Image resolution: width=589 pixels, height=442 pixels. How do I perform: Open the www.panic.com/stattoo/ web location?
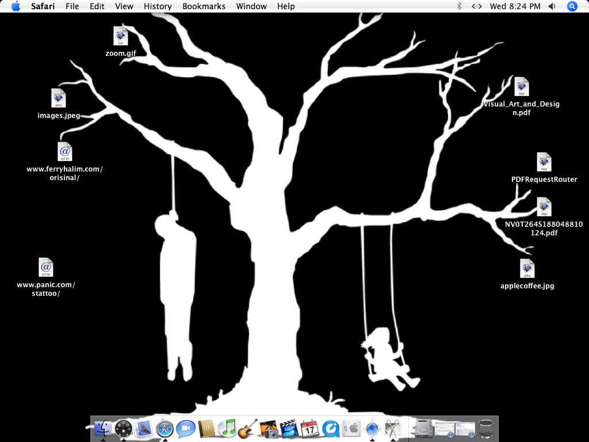click(x=46, y=267)
